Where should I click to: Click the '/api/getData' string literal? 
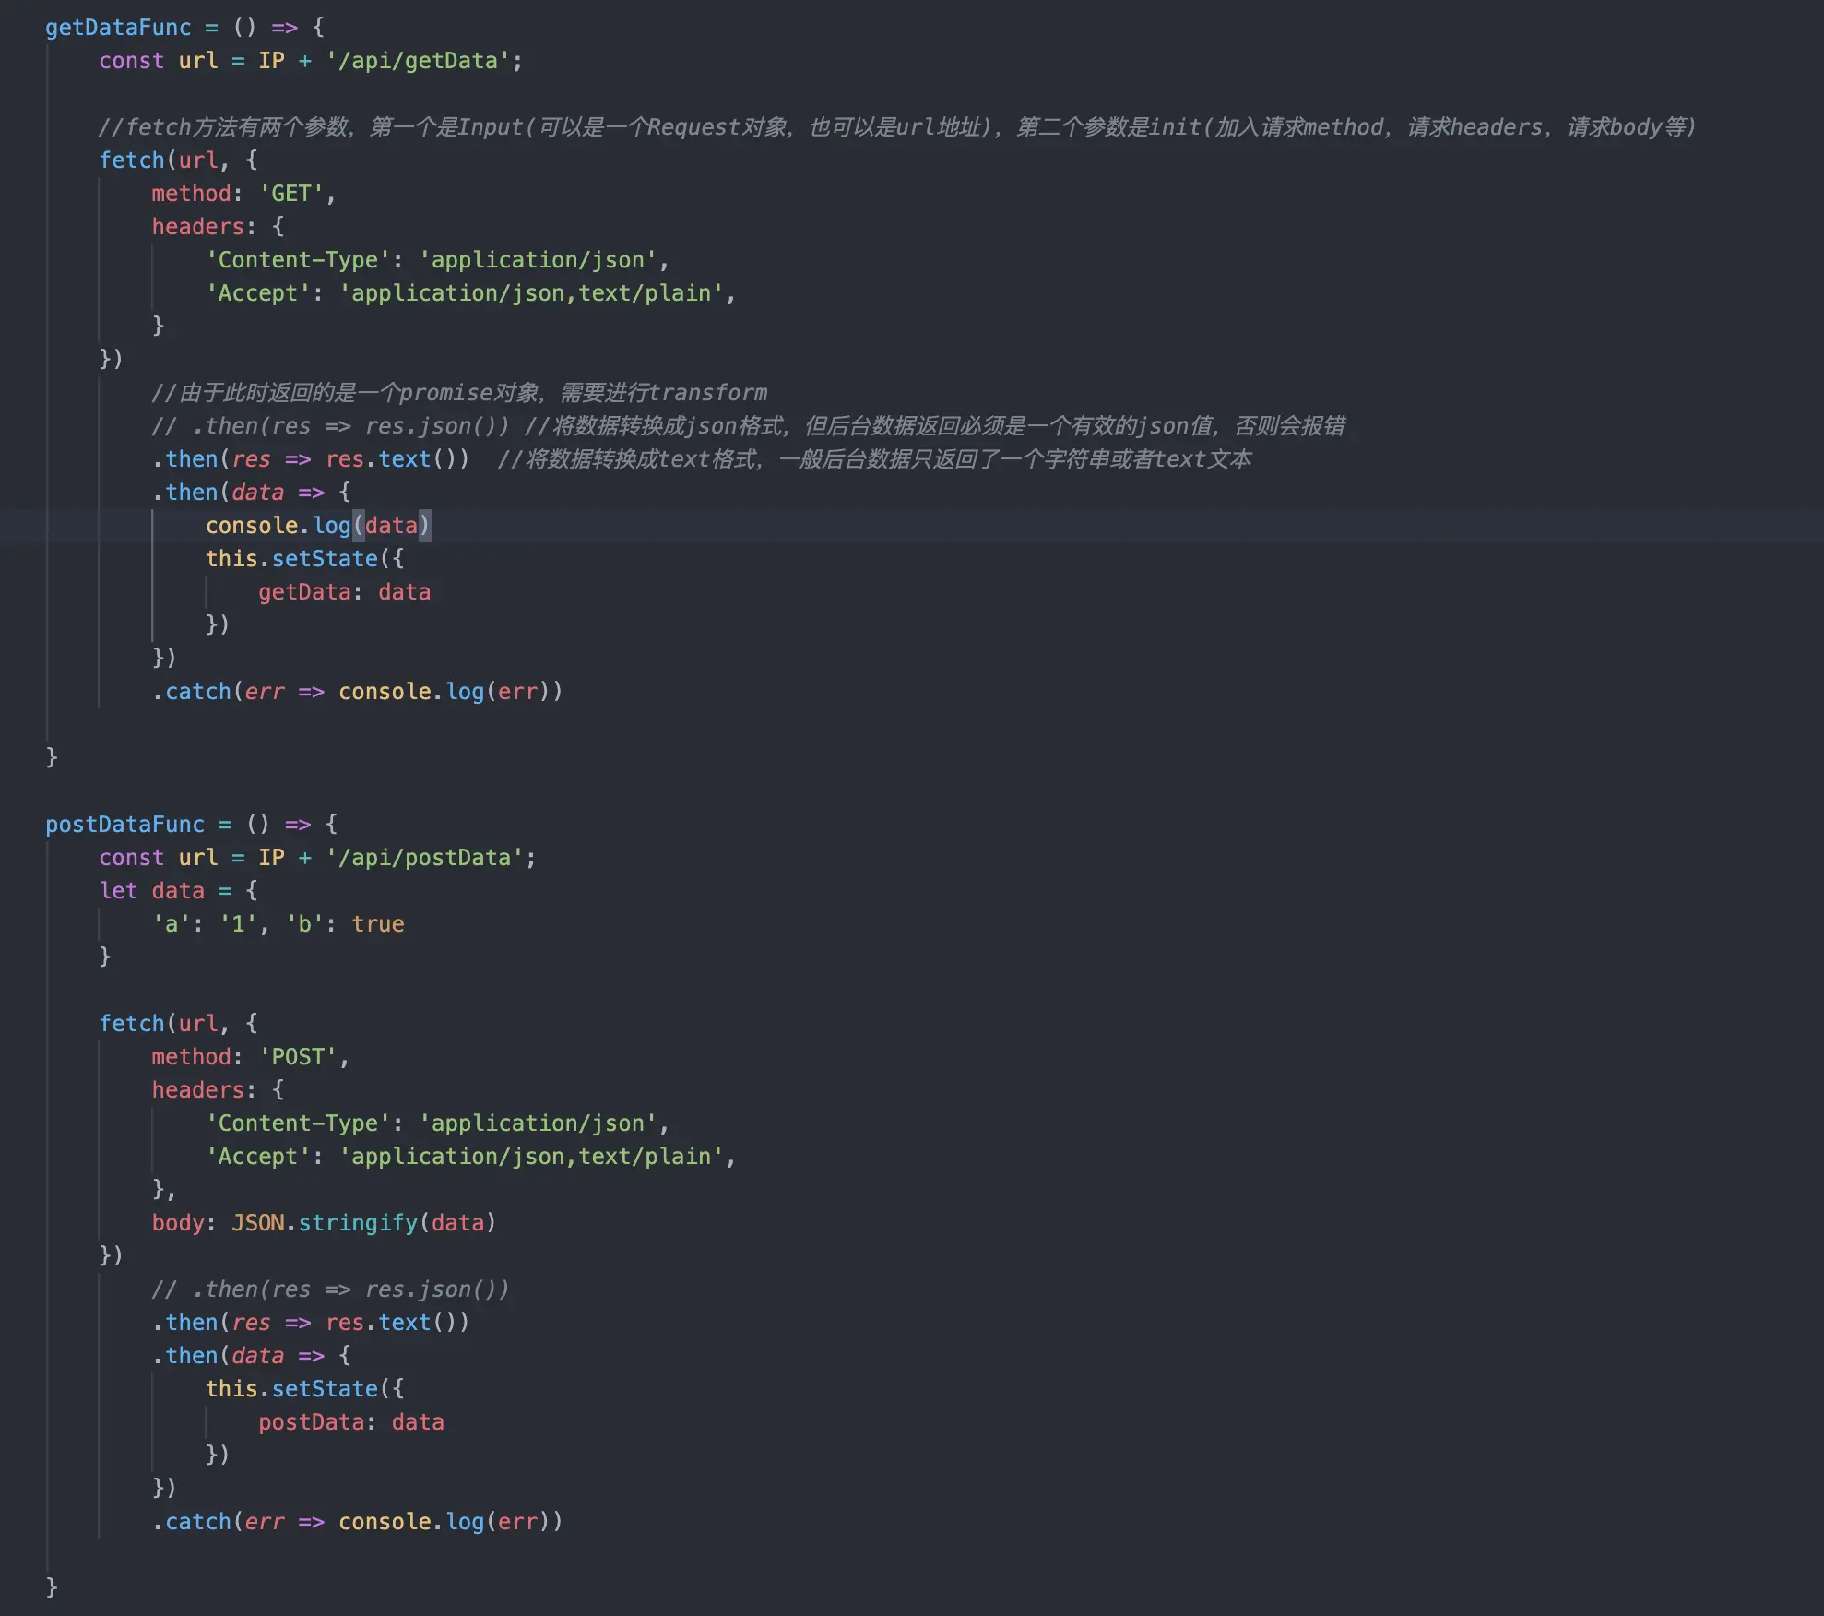coord(418,61)
